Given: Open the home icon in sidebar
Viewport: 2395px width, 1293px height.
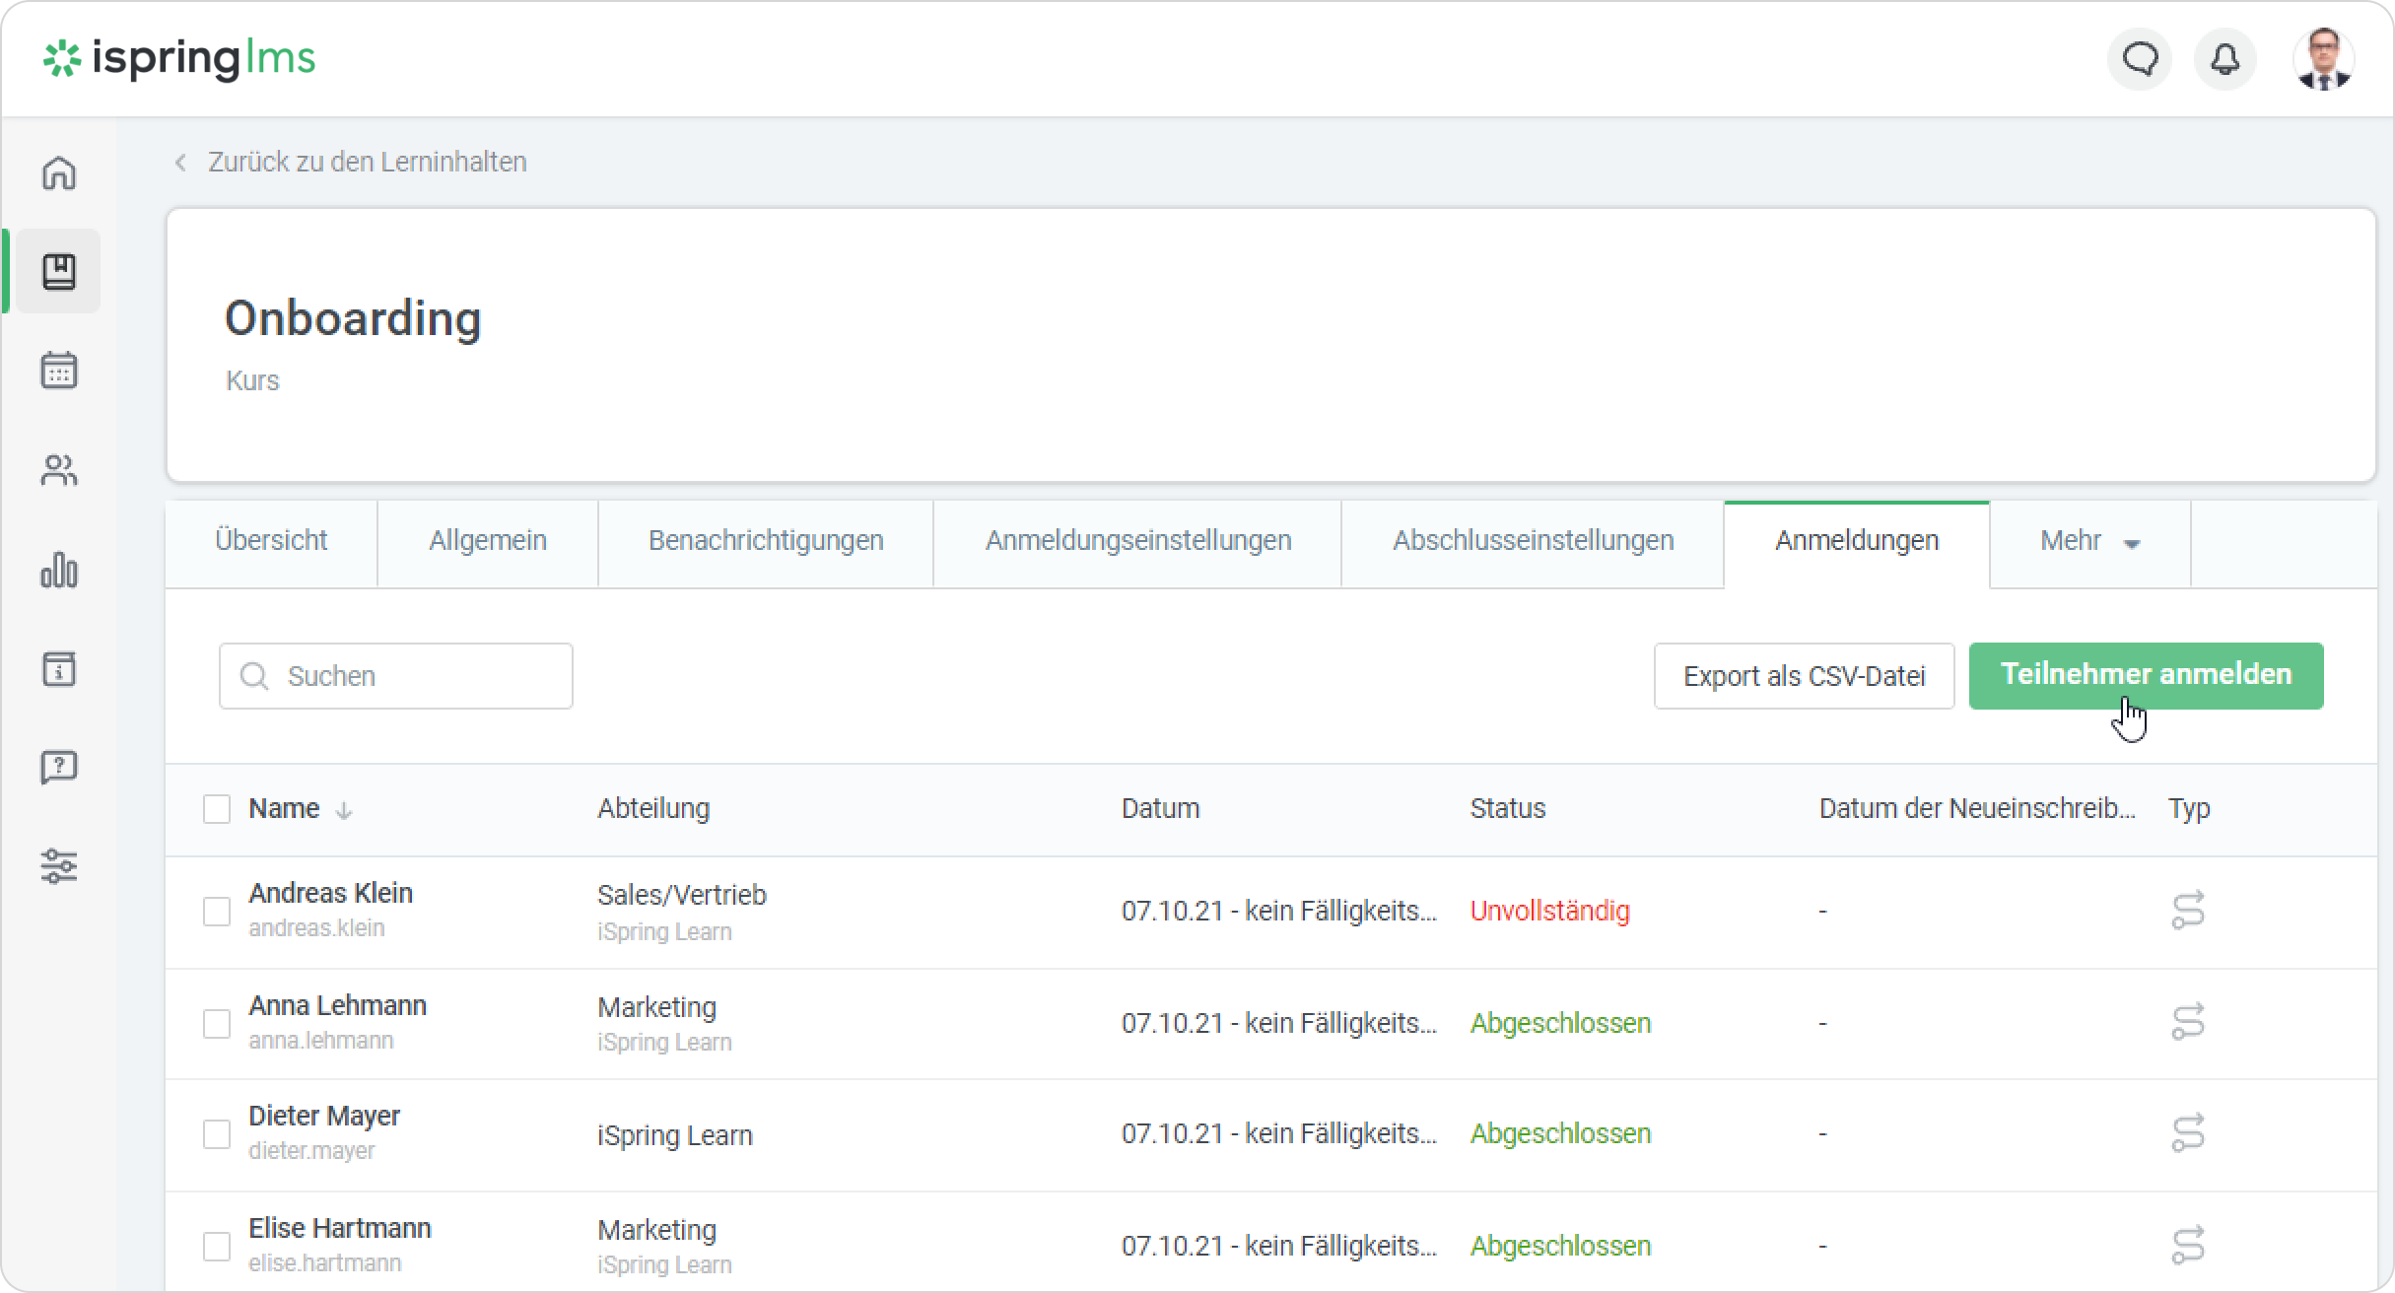Looking at the screenshot, I should [x=59, y=172].
